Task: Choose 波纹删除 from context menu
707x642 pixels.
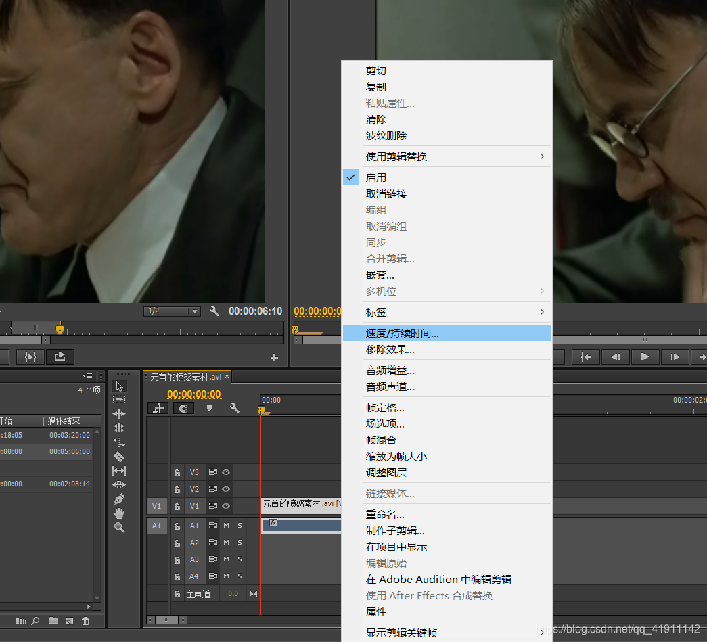Action: [447, 136]
